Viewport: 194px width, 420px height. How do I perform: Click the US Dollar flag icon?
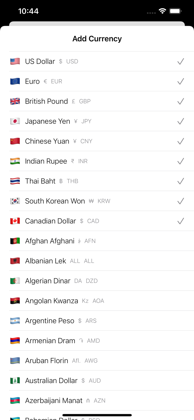[x=15, y=62]
